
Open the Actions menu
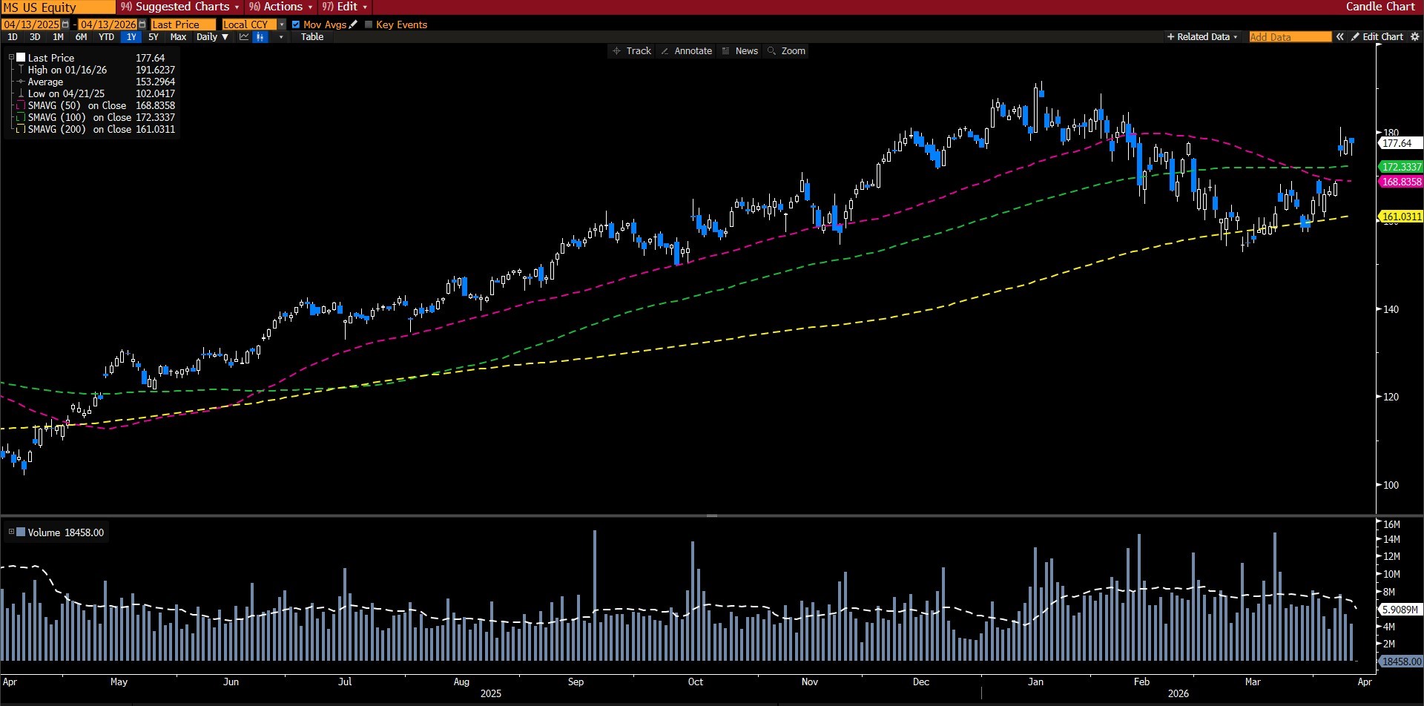[280, 7]
